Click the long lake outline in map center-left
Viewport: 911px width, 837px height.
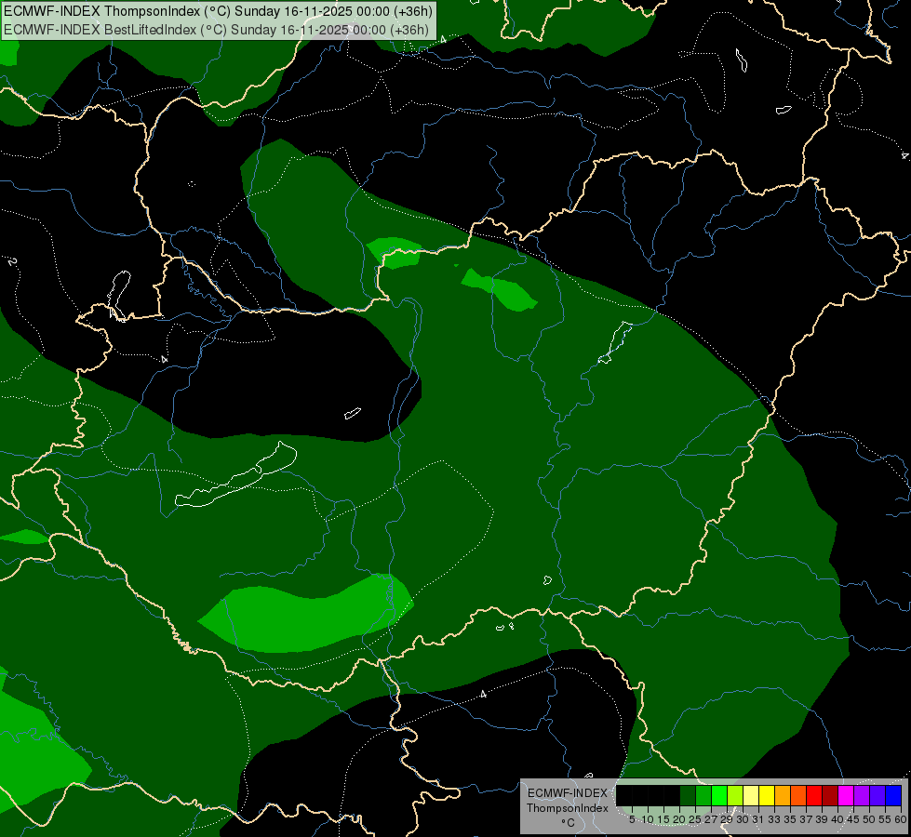235,475
